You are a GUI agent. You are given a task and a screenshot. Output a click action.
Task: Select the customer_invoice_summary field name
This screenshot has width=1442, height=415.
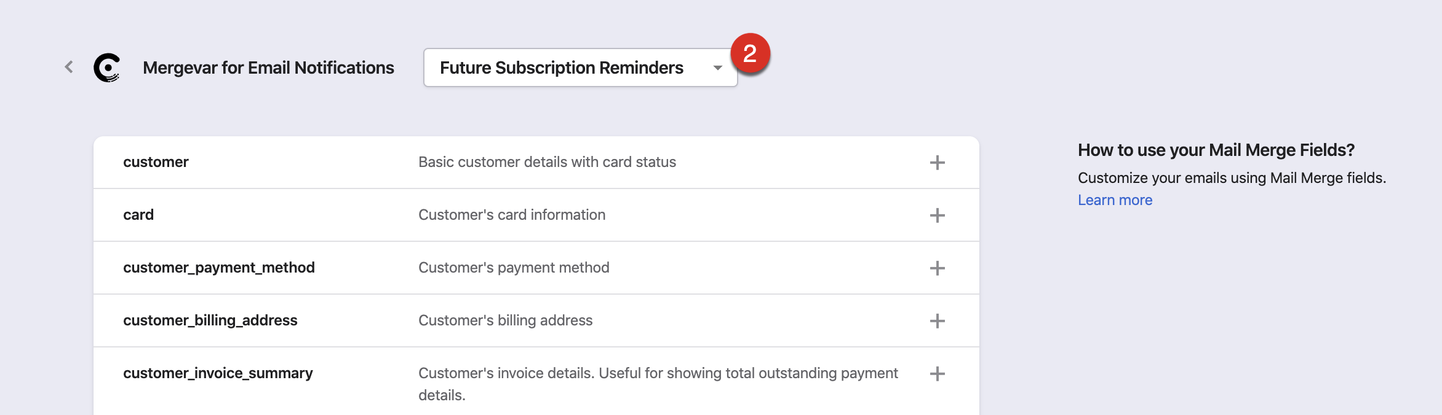218,373
